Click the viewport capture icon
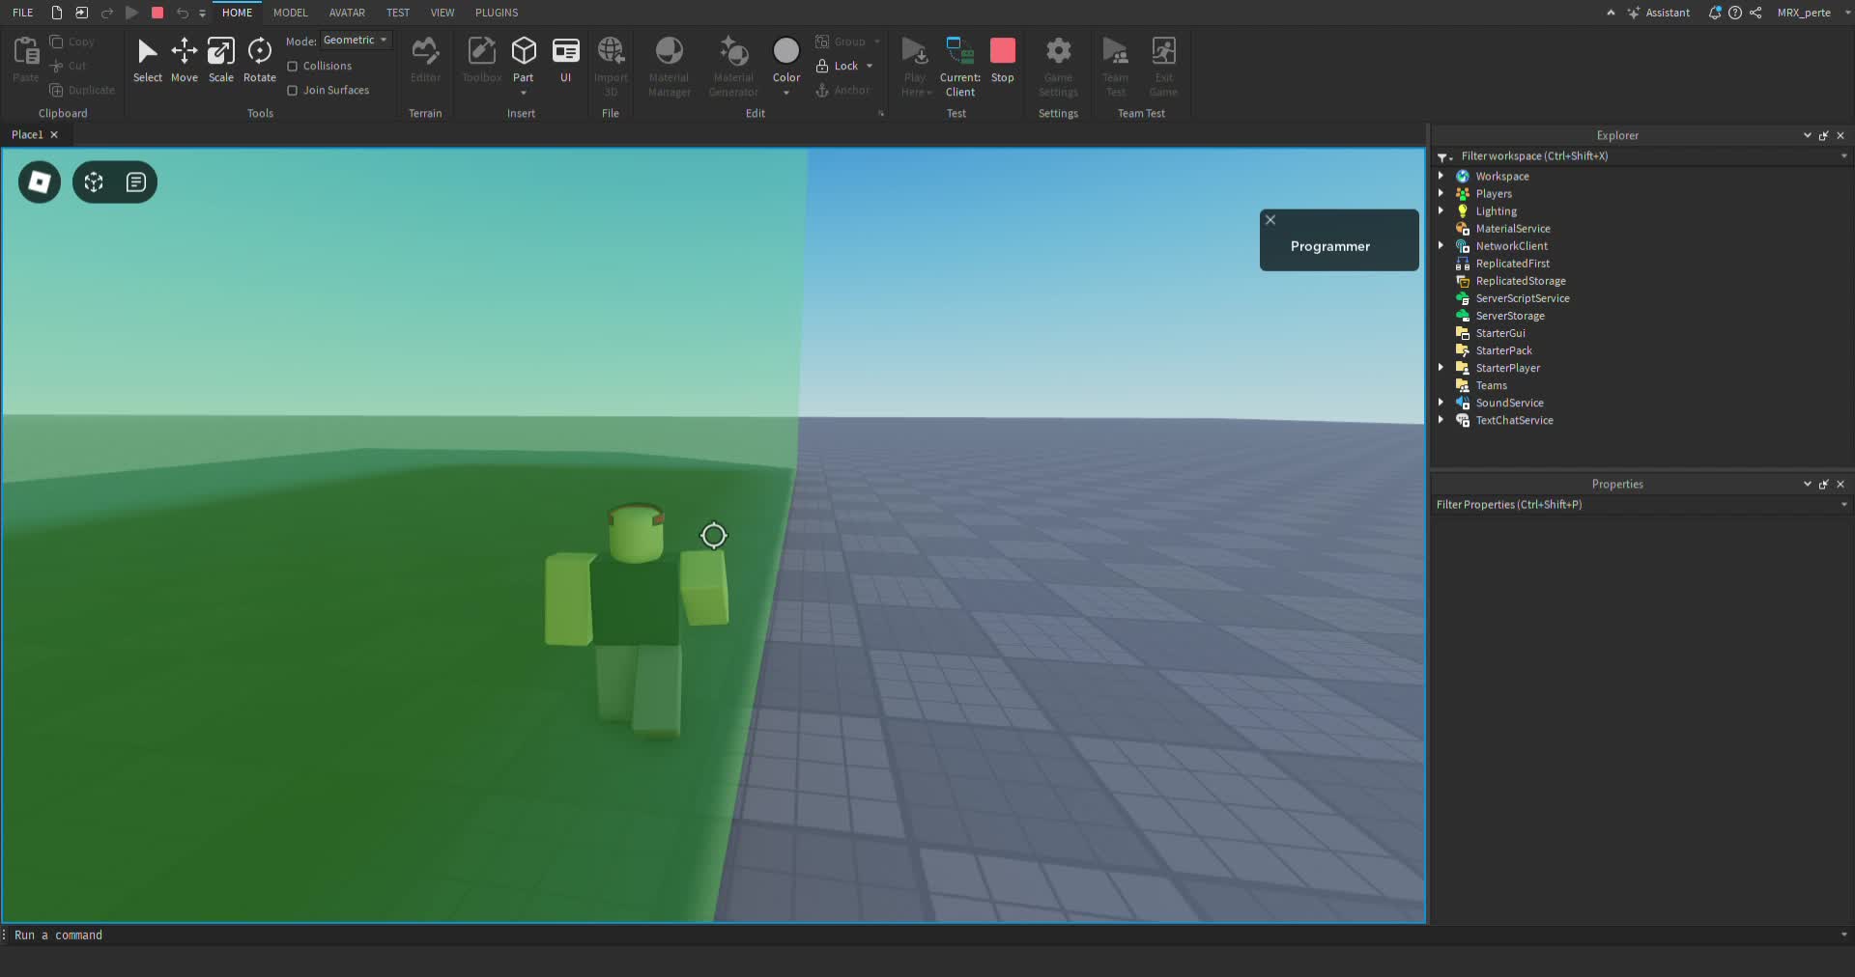This screenshot has width=1855, height=977. [94, 182]
